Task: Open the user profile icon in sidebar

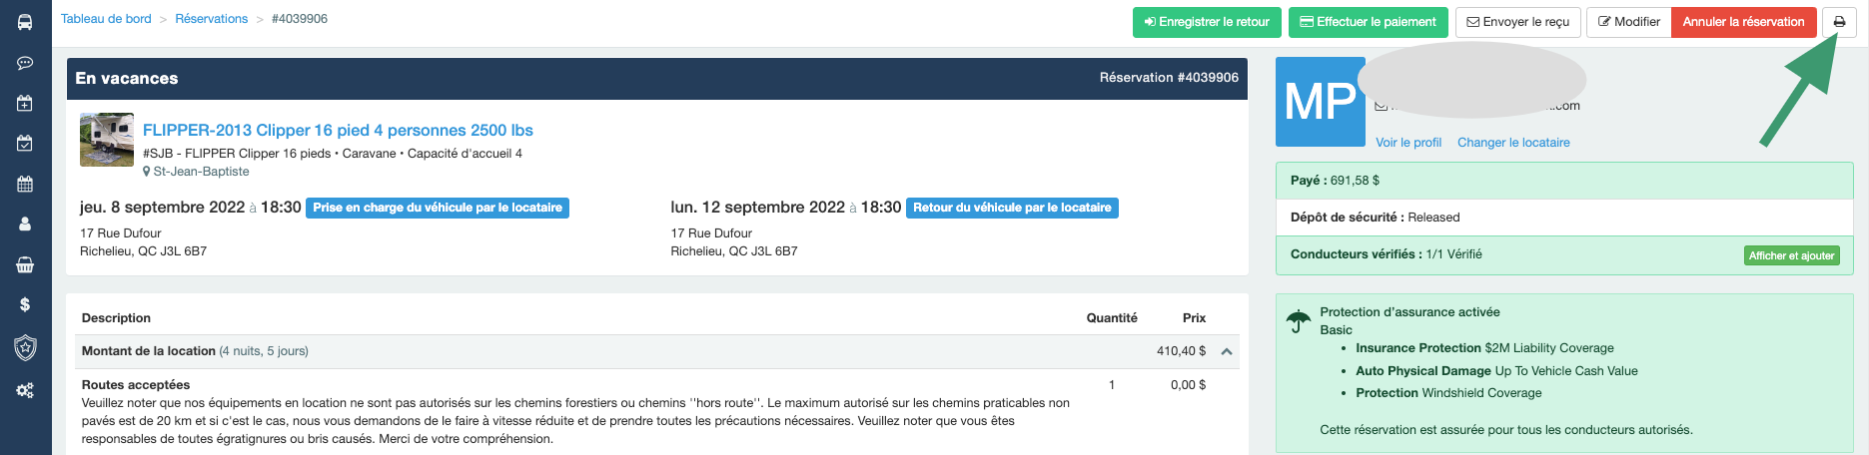Action: click(25, 225)
